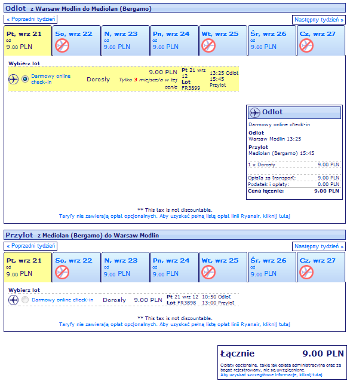The width and height of the screenshot is (353, 384).
Task: Click the Łącznie 9.00 PLN total
Action: point(282,353)
